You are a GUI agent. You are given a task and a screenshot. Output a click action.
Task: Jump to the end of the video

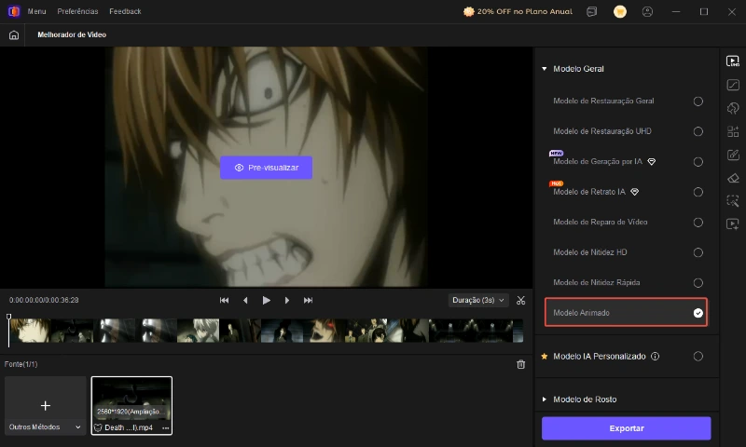click(x=309, y=300)
